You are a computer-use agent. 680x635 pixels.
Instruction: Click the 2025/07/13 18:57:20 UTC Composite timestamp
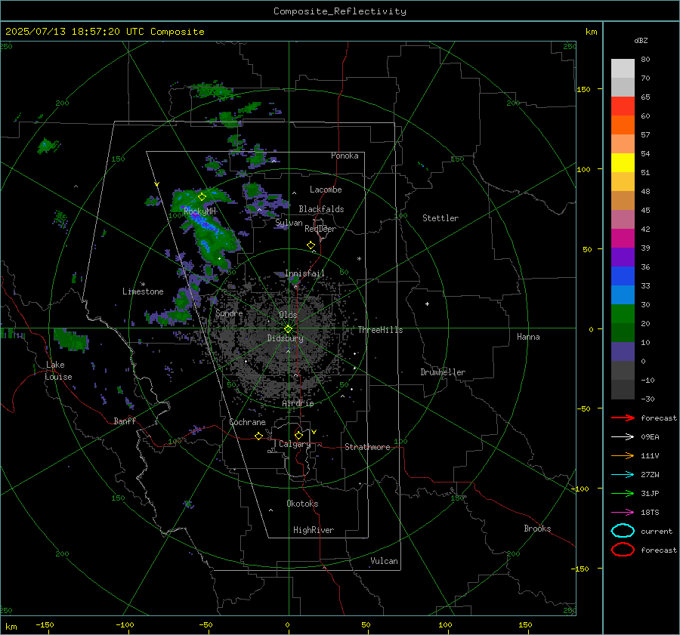pos(104,32)
